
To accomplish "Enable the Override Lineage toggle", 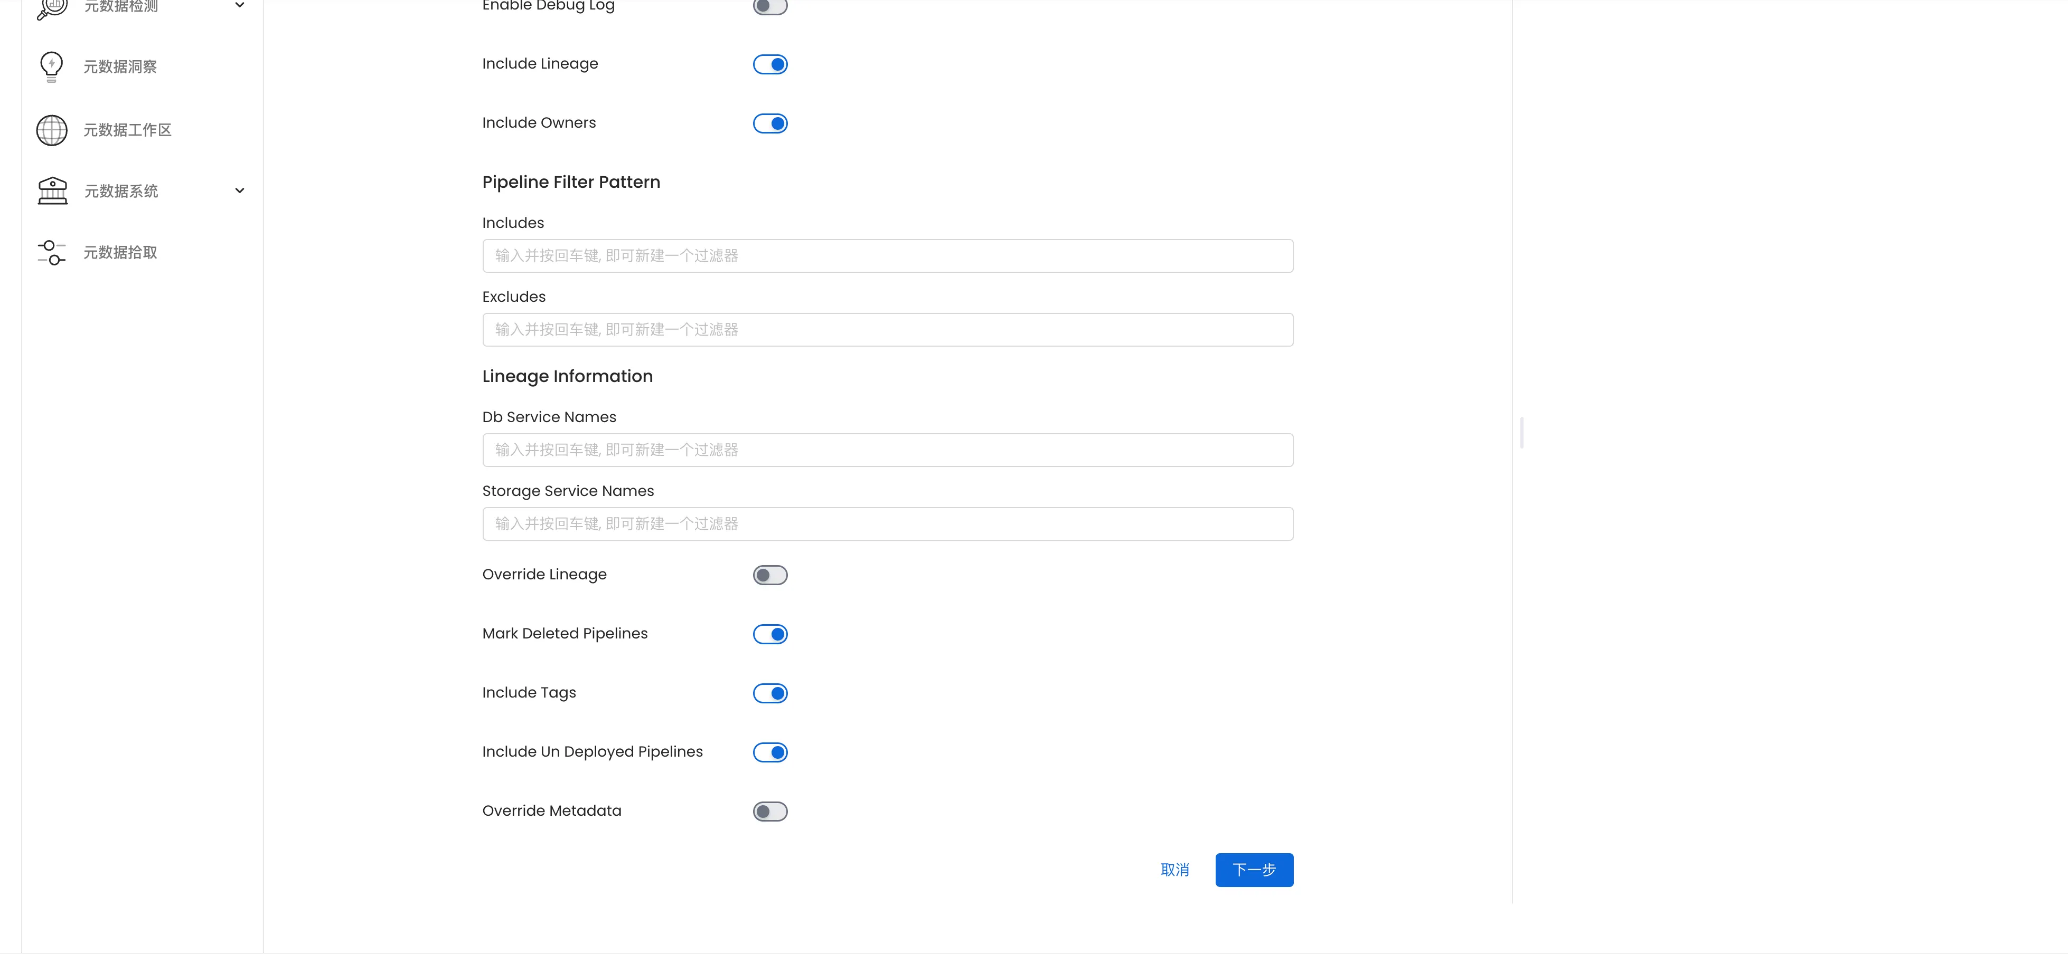I will pos(770,575).
